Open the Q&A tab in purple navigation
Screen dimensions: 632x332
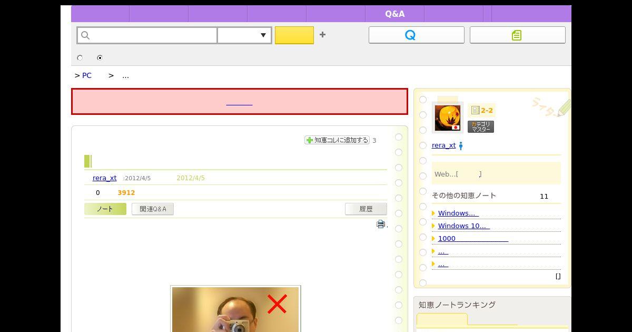pos(394,14)
